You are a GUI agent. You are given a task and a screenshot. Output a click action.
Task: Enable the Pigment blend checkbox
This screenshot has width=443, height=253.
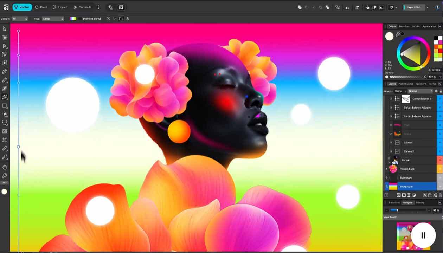pos(80,19)
